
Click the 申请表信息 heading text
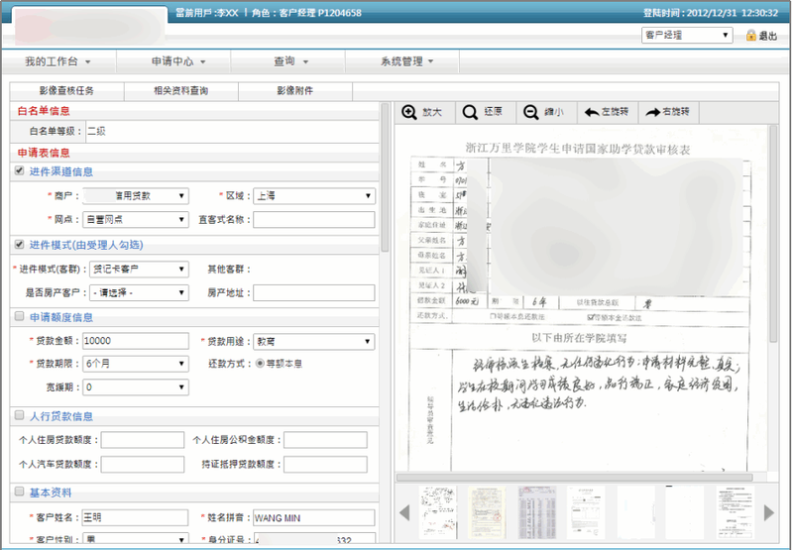tap(44, 153)
